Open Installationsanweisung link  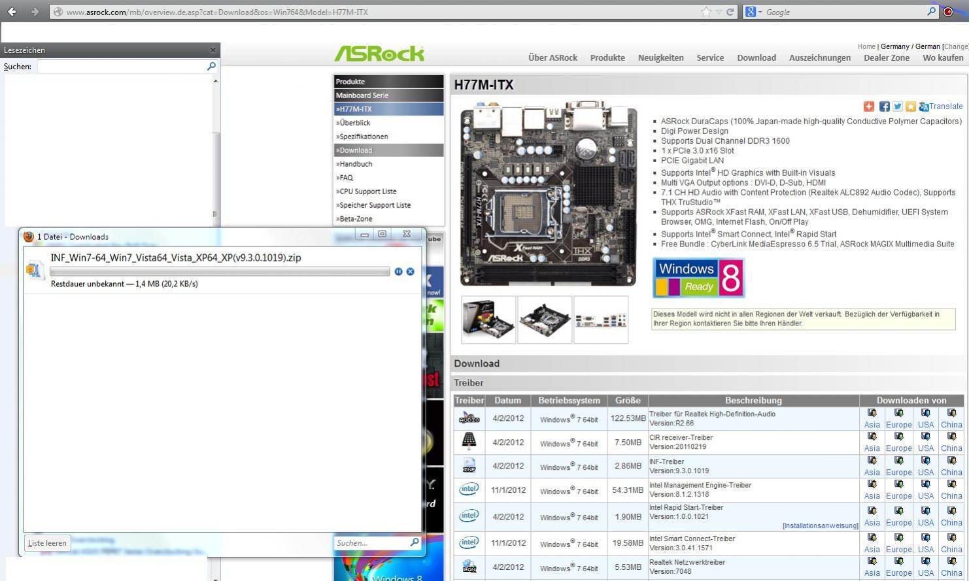click(x=820, y=525)
